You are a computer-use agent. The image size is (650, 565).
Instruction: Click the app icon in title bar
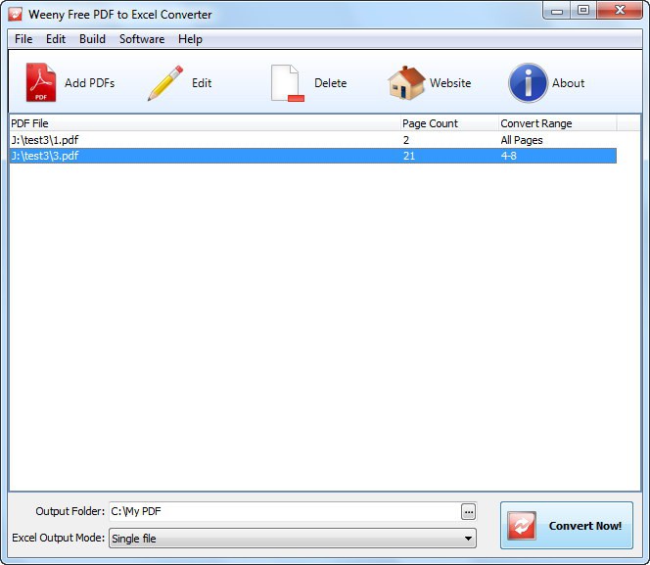point(16,14)
